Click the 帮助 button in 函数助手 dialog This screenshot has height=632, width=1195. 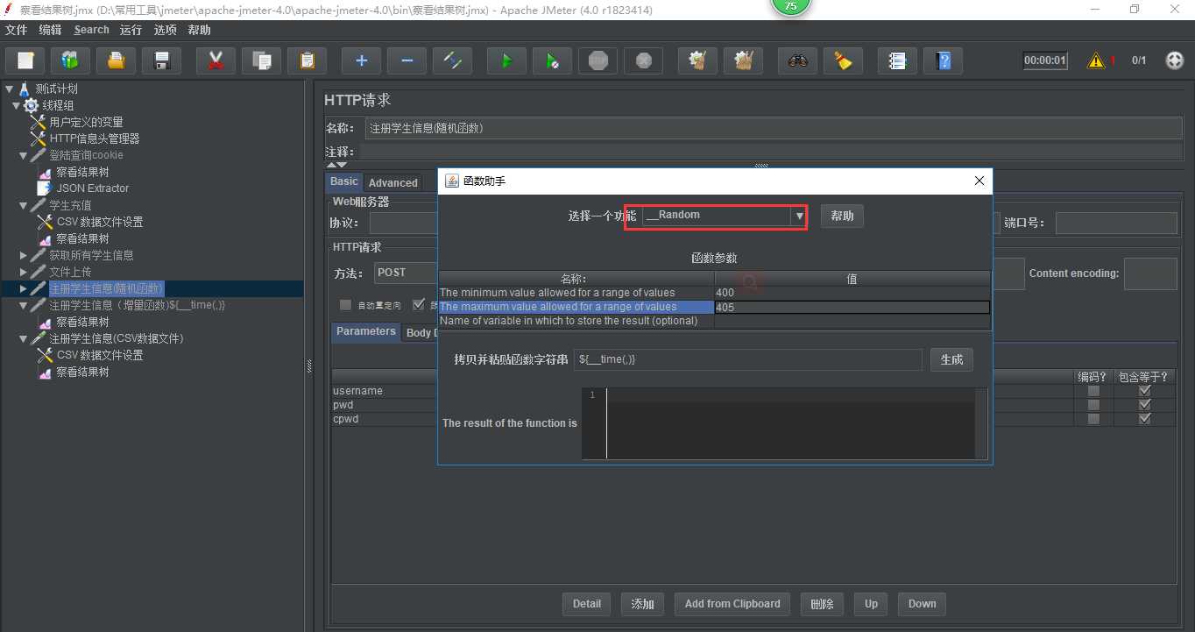842,216
